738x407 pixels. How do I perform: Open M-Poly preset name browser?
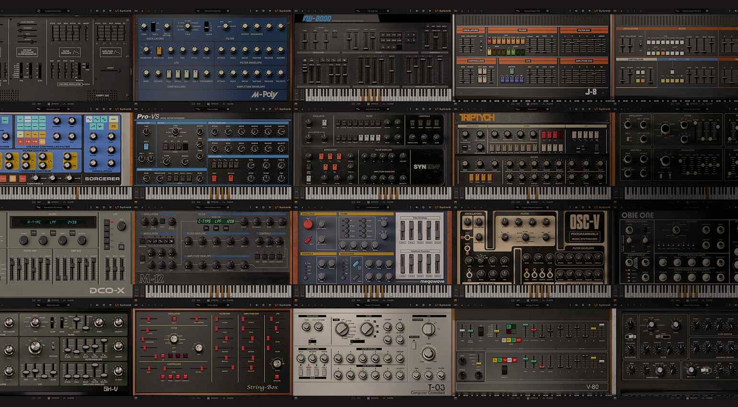coord(212,11)
